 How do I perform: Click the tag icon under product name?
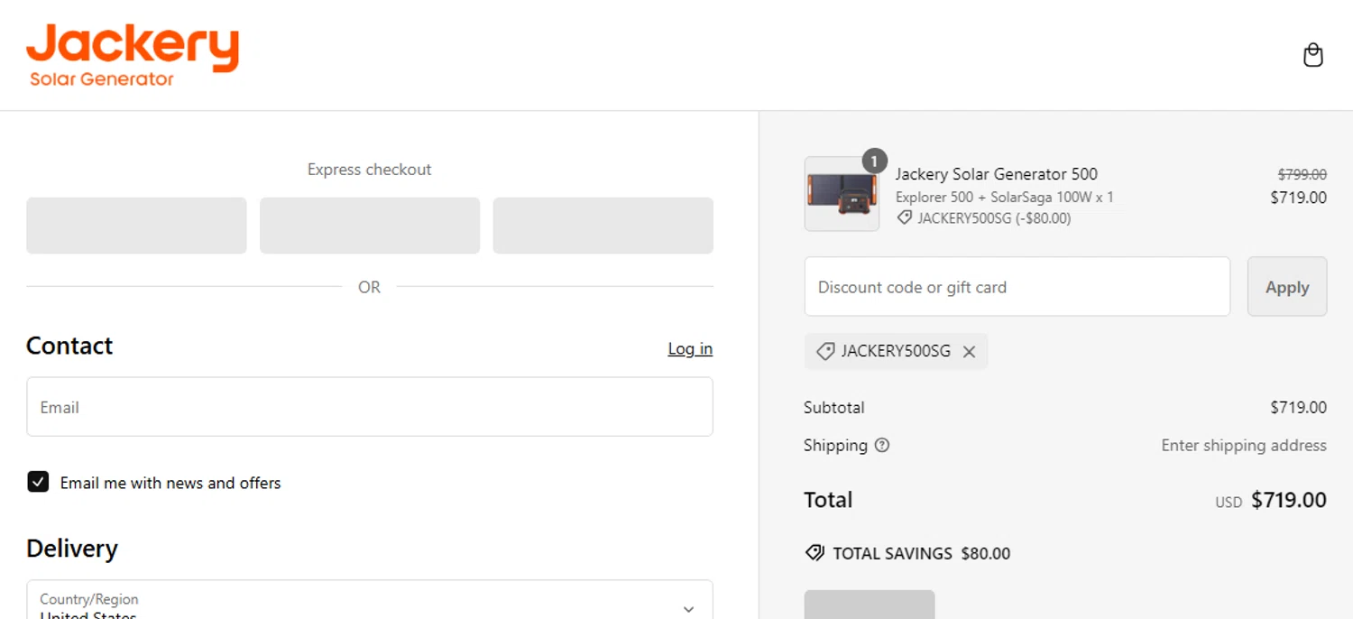904,218
